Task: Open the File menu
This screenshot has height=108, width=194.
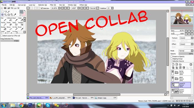Action: click(4, 5)
